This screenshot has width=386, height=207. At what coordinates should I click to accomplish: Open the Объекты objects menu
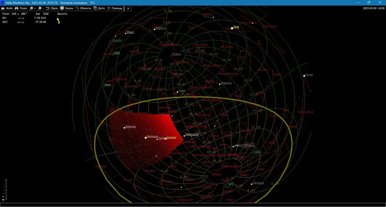83,8
